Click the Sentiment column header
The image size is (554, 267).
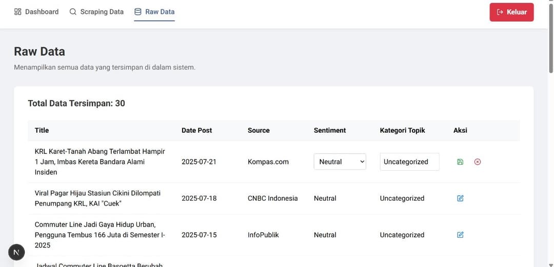pos(330,130)
